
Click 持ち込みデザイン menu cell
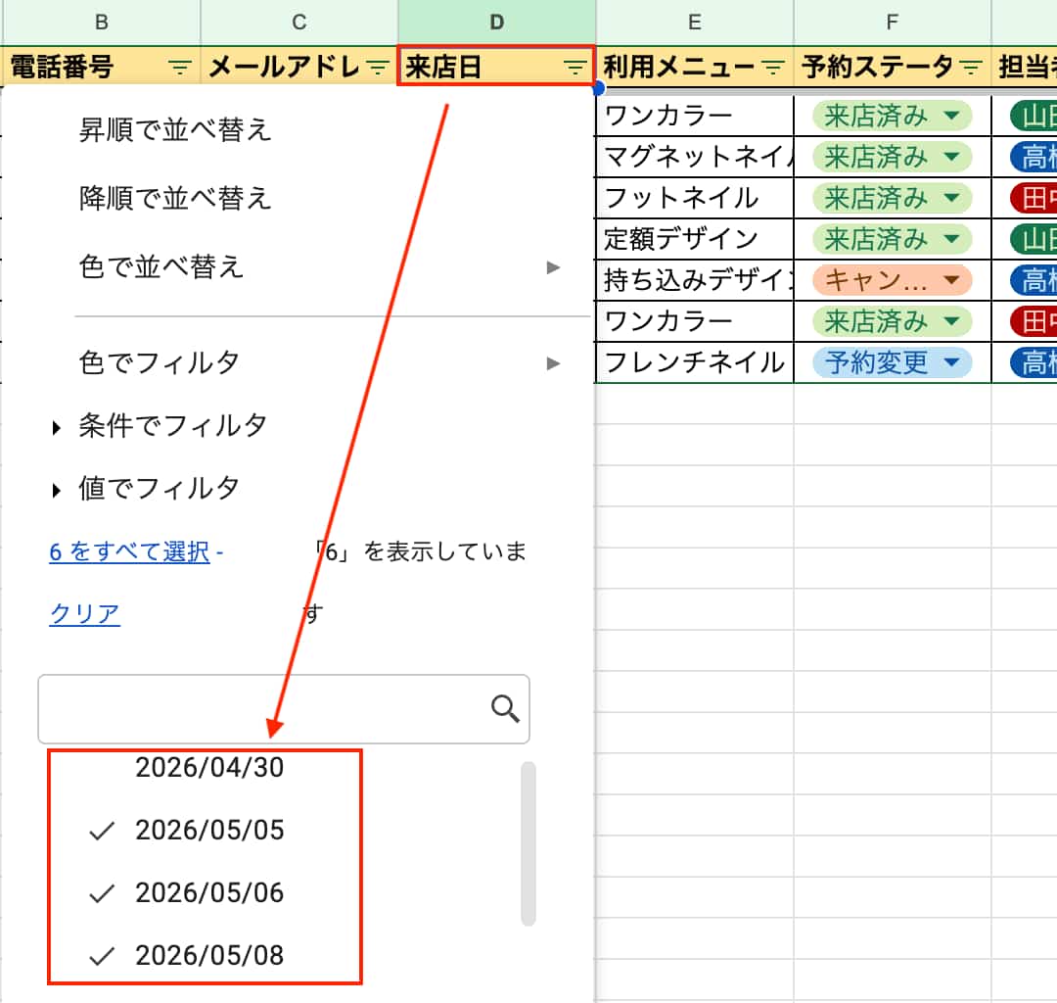695,280
